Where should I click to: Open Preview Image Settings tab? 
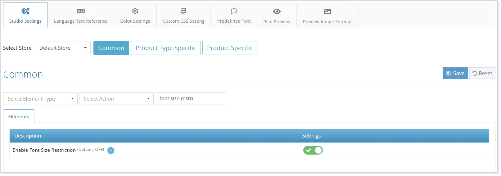coord(327,15)
